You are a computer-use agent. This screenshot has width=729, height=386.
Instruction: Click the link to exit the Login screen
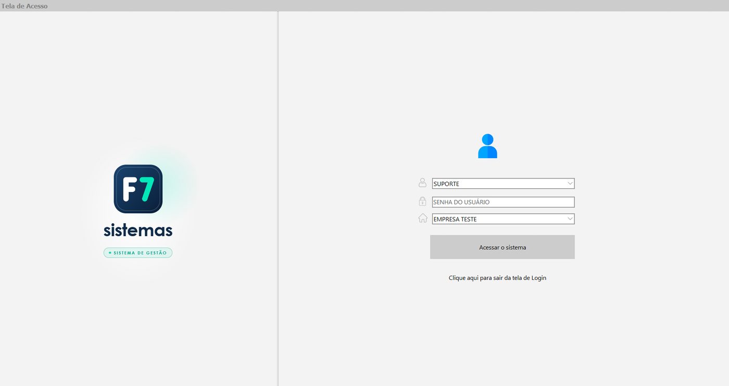coord(497,278)
